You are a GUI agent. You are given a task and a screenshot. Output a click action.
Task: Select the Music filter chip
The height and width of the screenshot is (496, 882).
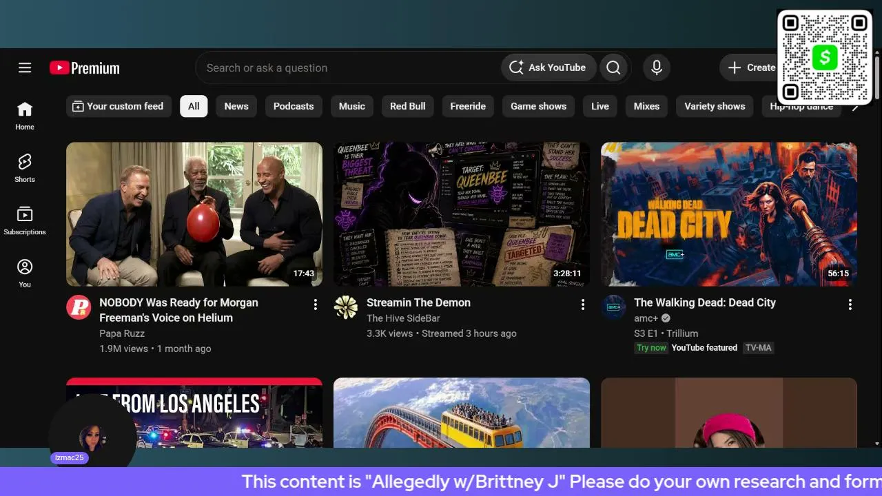[x=352, y=106]
